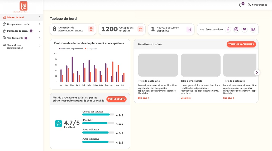The height and width of the screenshot is (151, 272).
Task: Expand the Demandes de places chevron
Action: (x=40, y=31)
